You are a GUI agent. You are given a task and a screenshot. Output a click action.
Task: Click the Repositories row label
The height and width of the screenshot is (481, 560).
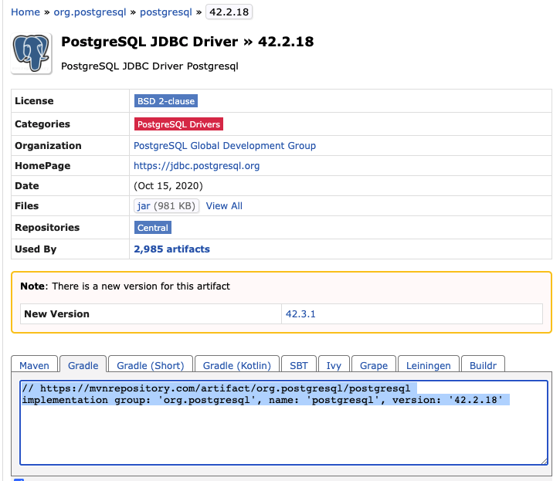click(x=47, y=228)
